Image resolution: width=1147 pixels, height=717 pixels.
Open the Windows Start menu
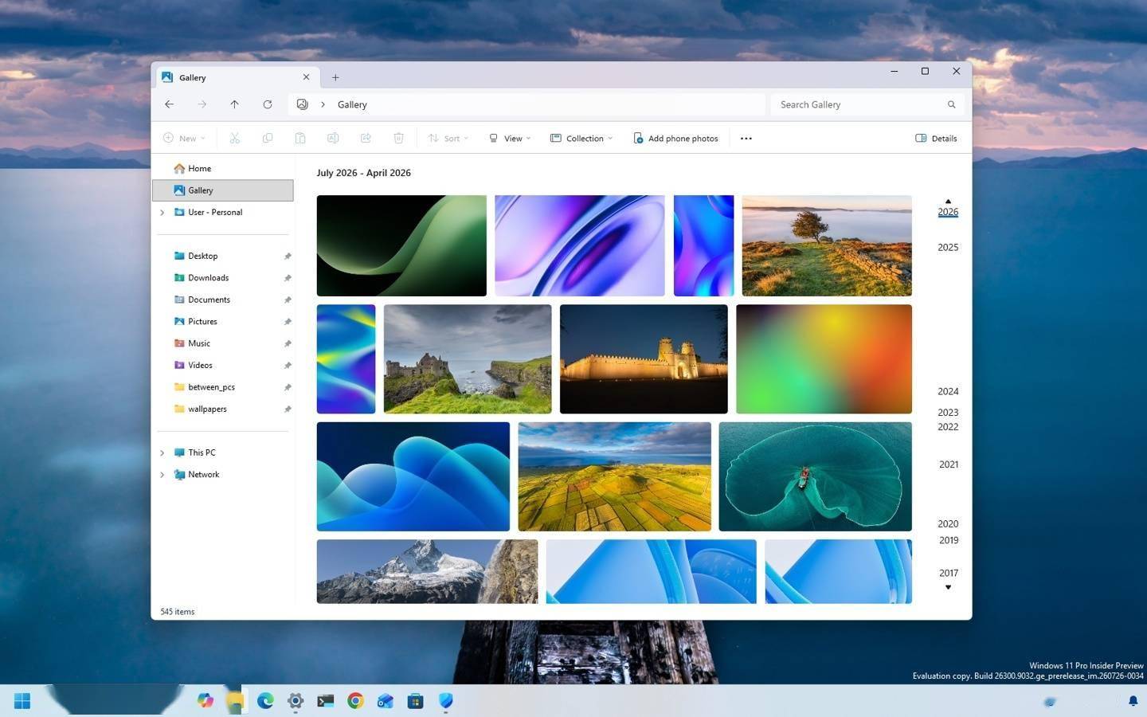click(22, 700)
